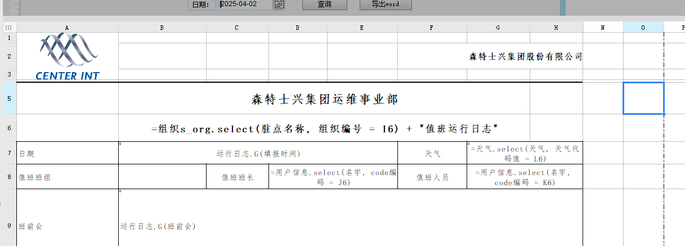The height and width of the screenshot is (246, 685).
Task: Click the selected blue-bordered cell O5
Action: coord(643,98)
